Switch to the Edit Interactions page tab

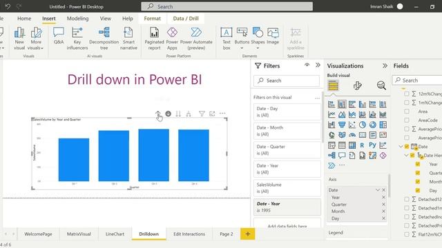coord(189,234)
